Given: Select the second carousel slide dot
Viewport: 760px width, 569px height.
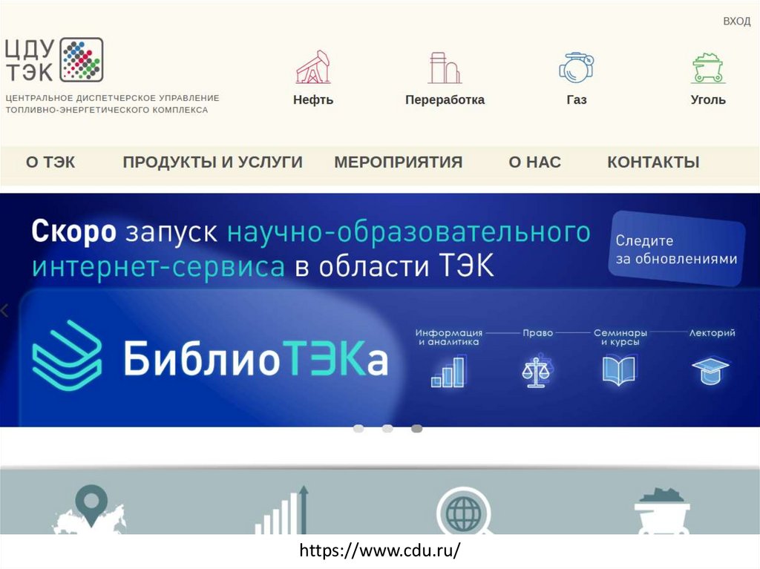Looking at the screenshot, I should 387,429.
